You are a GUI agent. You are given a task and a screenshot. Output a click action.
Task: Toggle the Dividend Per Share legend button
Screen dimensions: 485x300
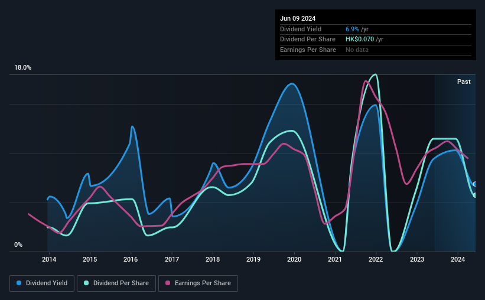pos(116,283)
